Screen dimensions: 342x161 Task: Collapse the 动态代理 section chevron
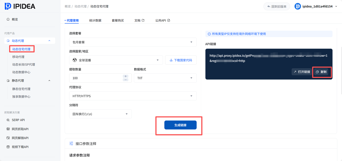(49, 41)
